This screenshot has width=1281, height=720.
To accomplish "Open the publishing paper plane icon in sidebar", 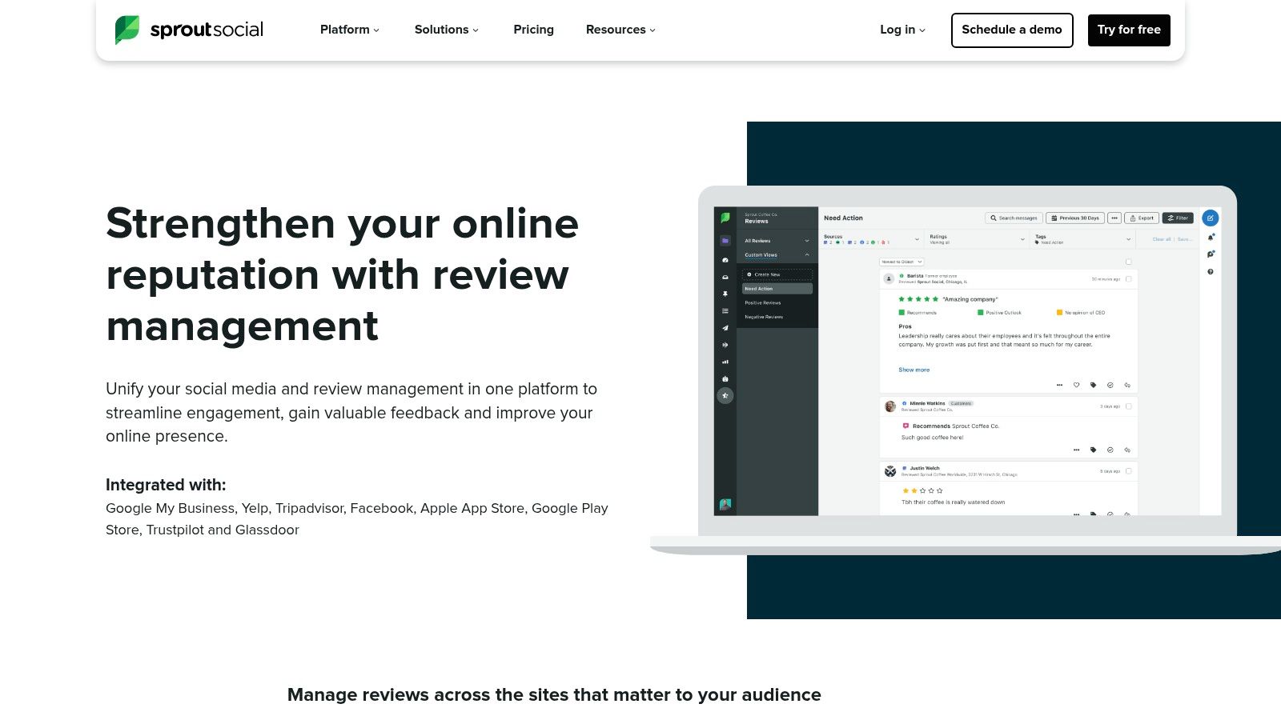I will point(725,327).
